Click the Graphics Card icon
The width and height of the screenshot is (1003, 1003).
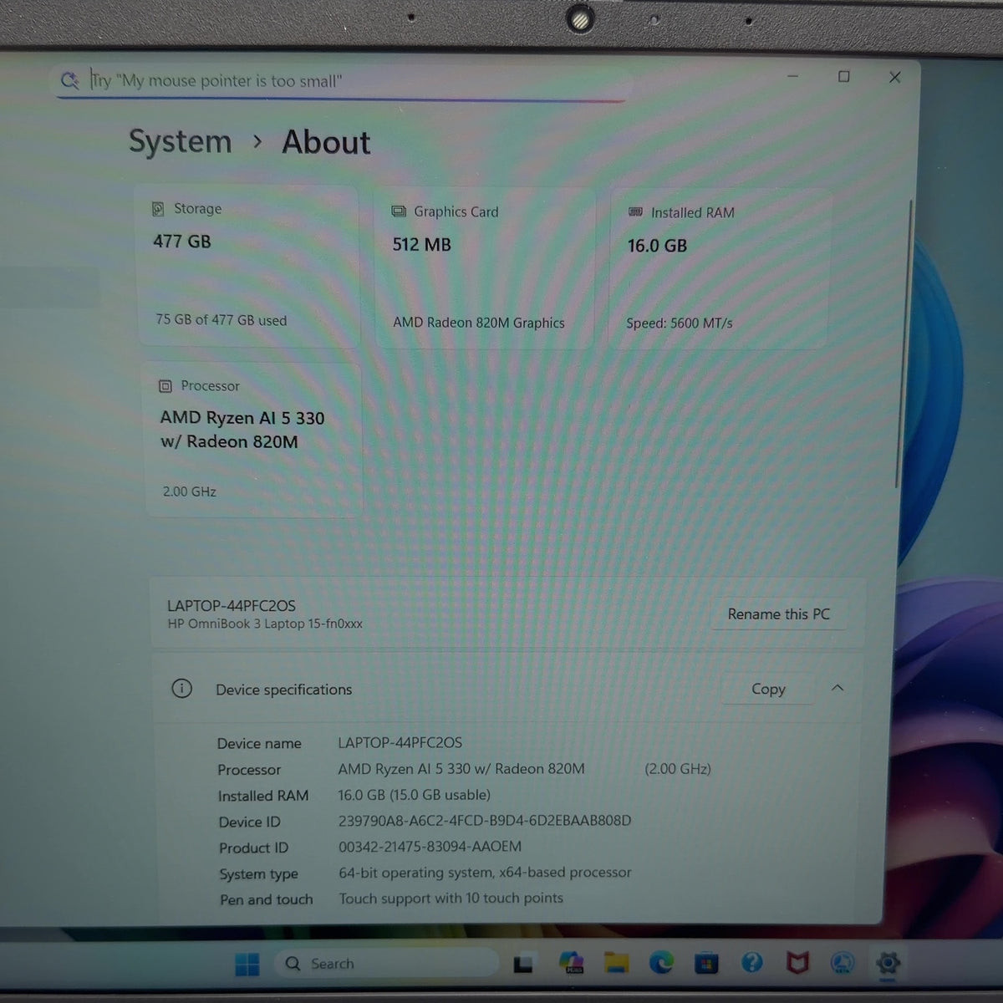pos(399,211)
